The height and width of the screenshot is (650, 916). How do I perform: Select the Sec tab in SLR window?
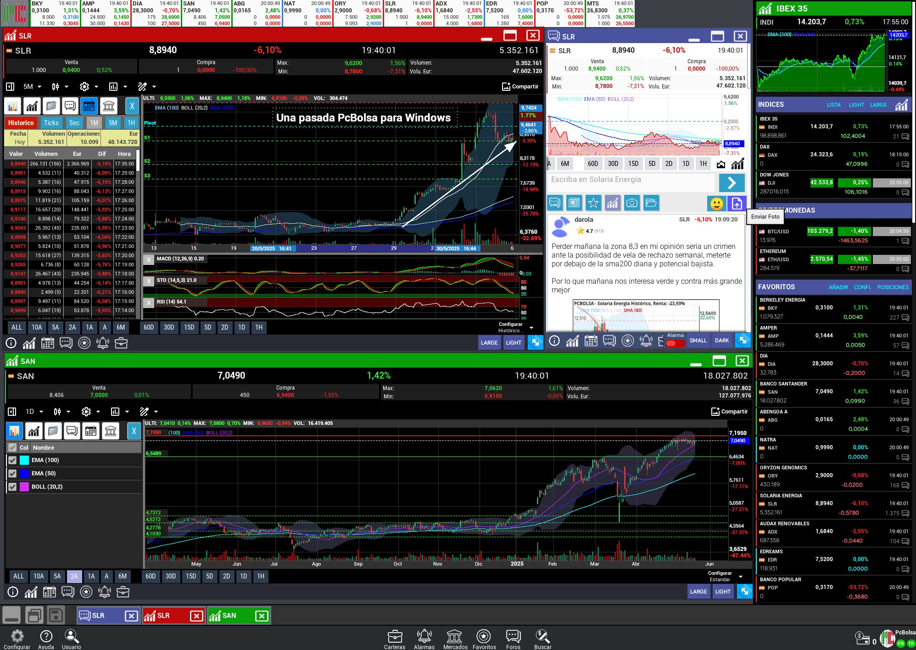pyautogui.click(x=74, y=123)
